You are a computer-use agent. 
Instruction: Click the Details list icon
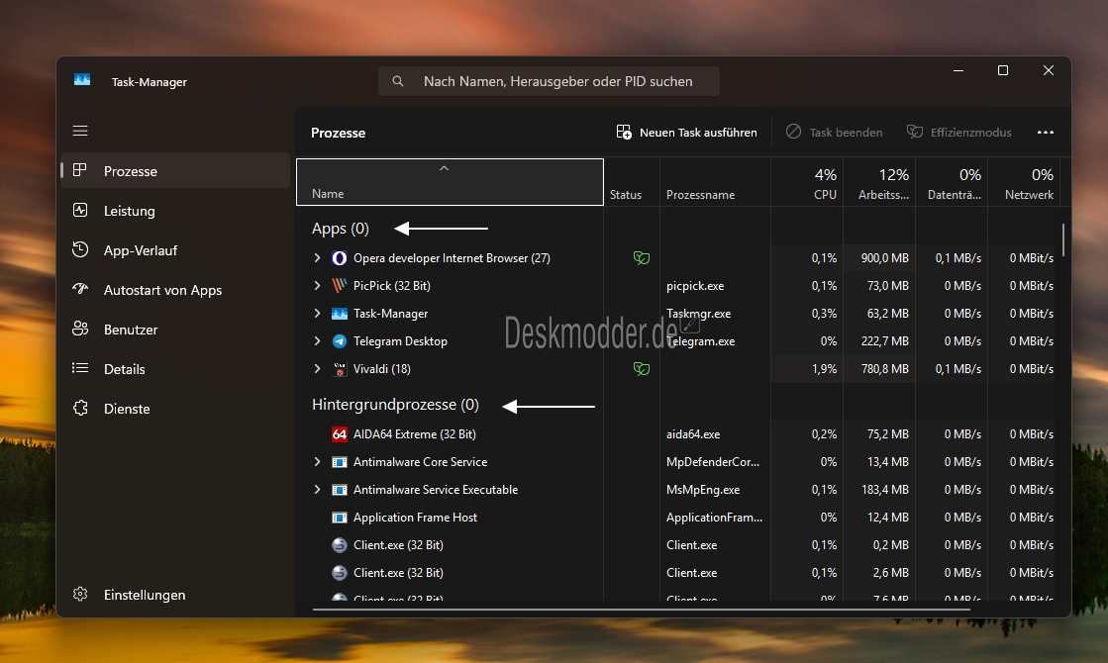[x=80, y=368]
